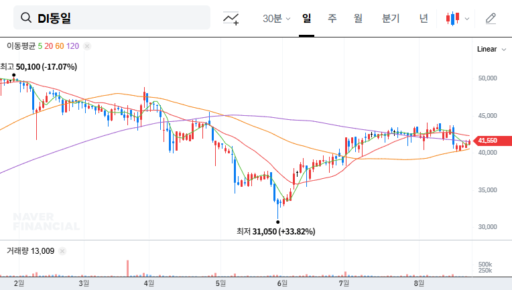
Task: Click the 500k volume axis label
Action: pos(485,265)
